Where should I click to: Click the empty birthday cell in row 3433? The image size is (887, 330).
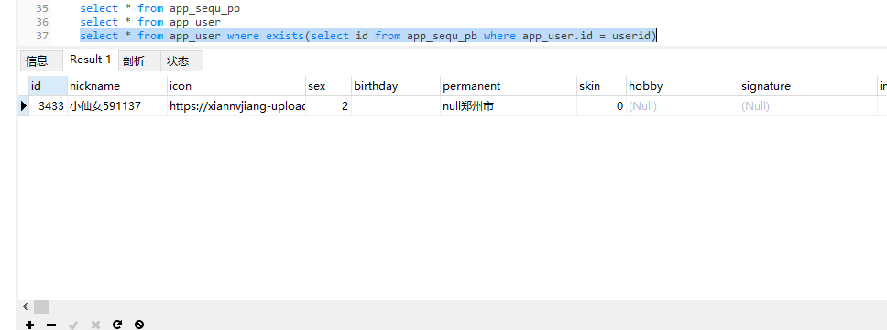pyautogui.click(x=396, y=105)
